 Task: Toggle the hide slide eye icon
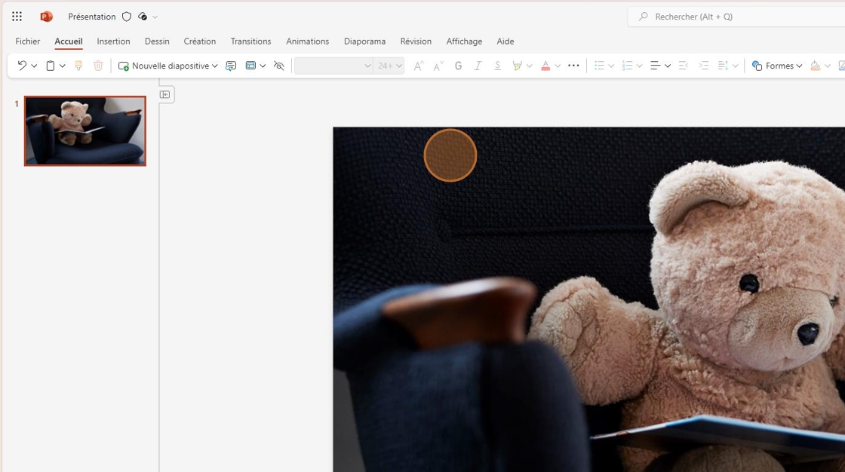click(x=278, y=66)
